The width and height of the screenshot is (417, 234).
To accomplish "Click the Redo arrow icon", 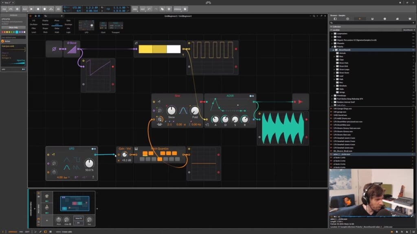I will tap(156, 9).
